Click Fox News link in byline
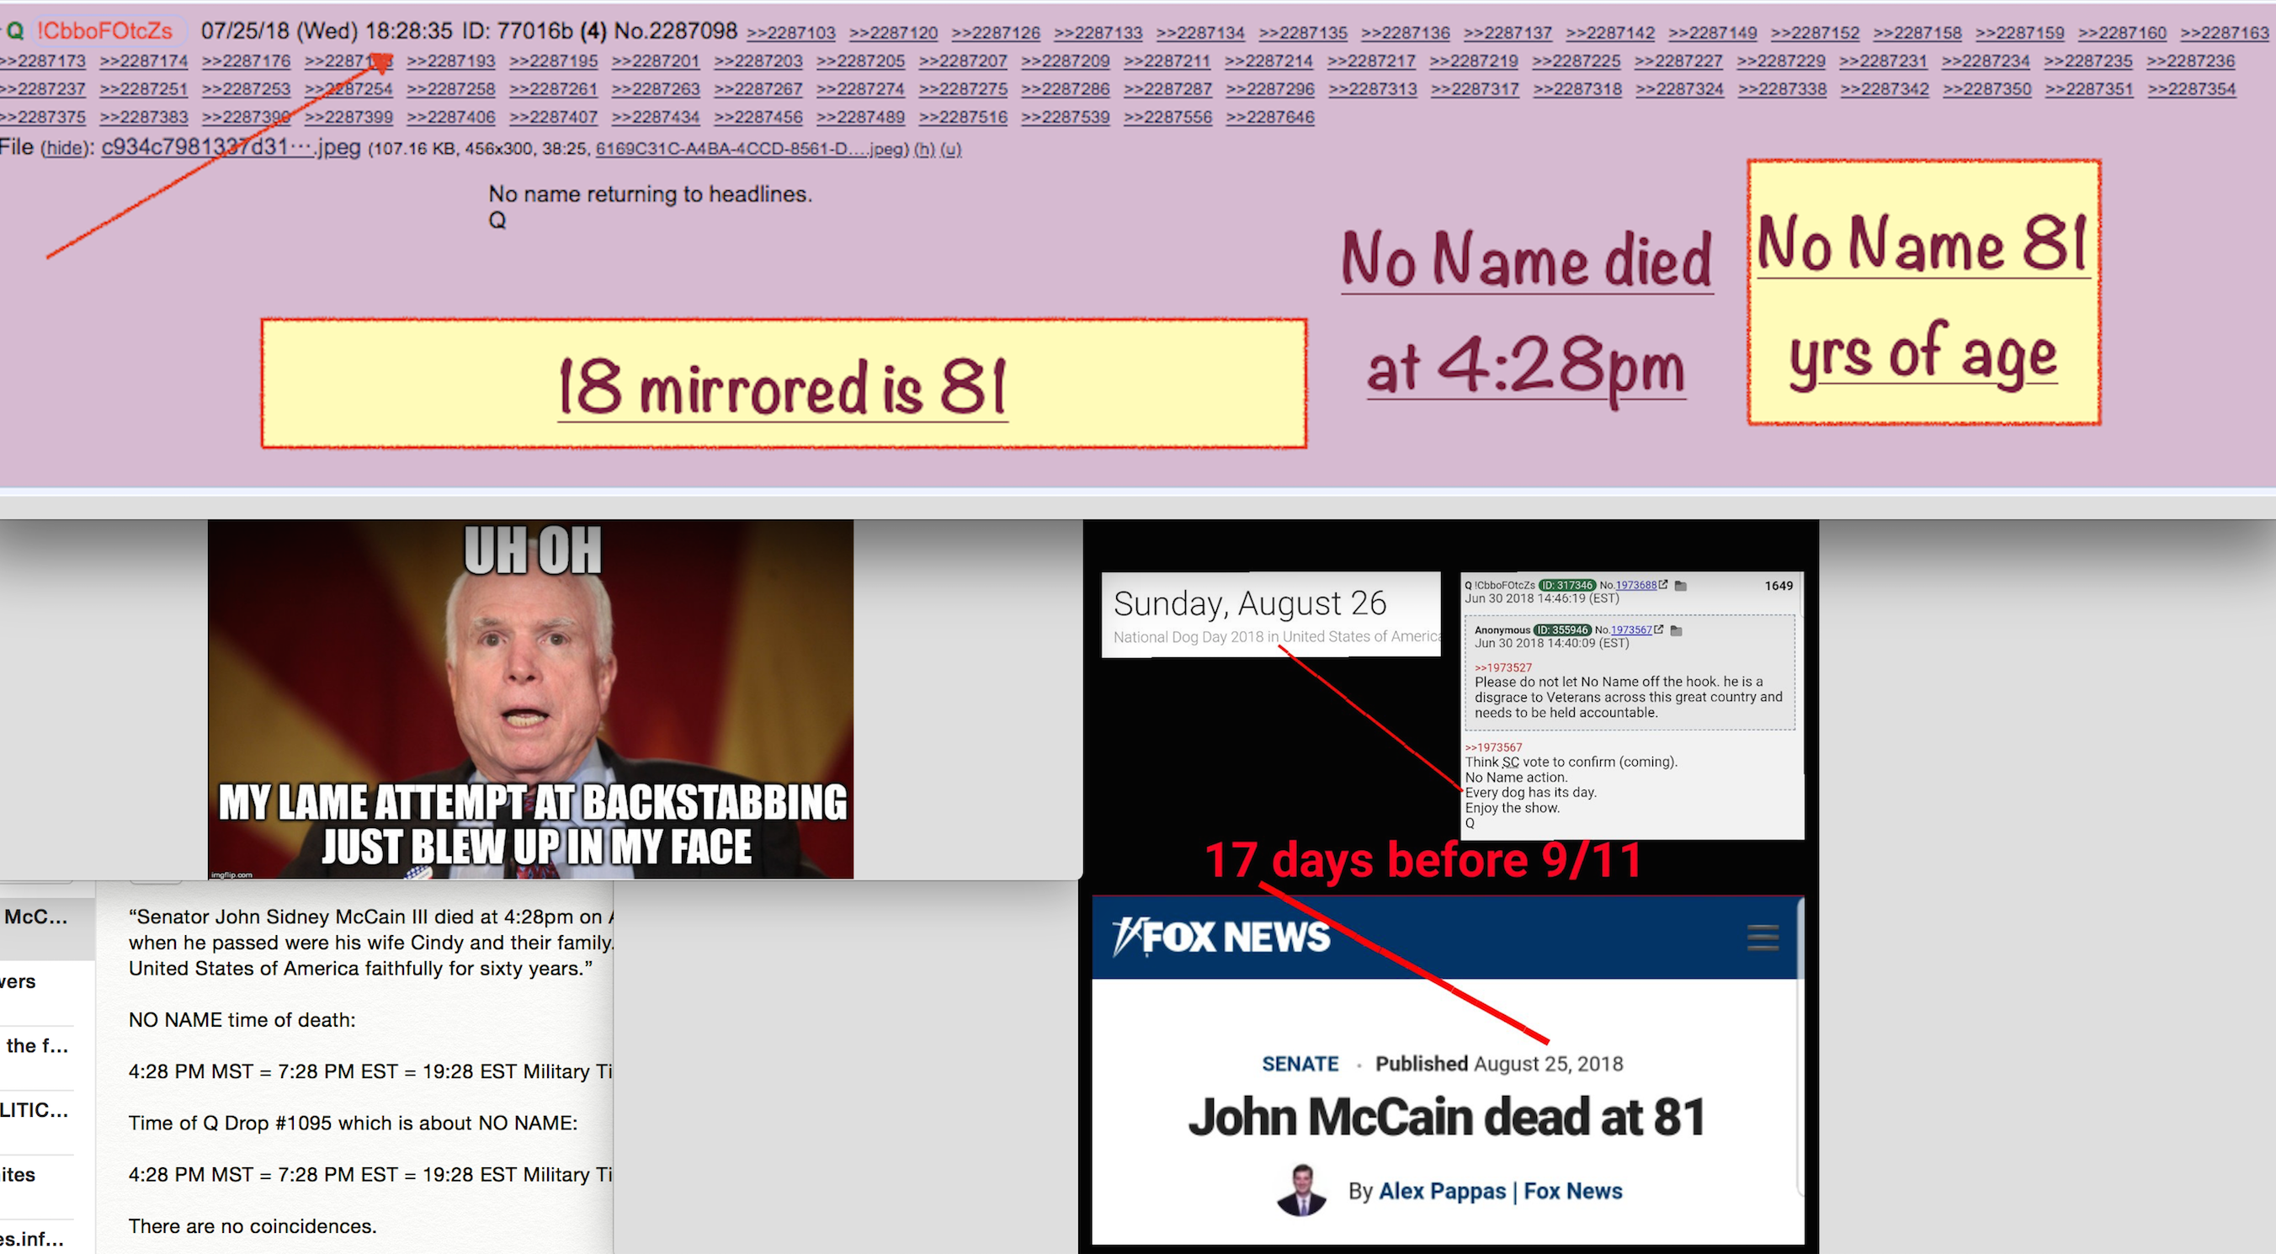 point(1572,1190)
